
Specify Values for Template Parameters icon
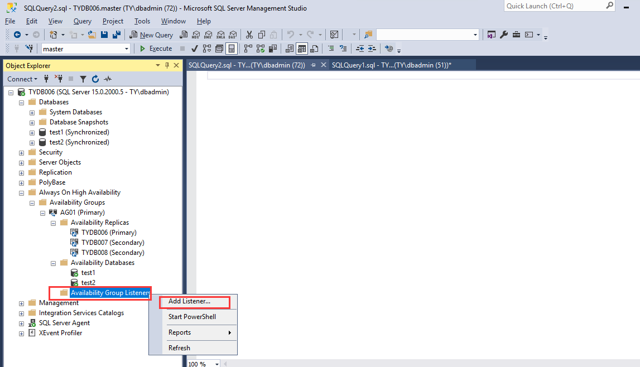point(389,49)
